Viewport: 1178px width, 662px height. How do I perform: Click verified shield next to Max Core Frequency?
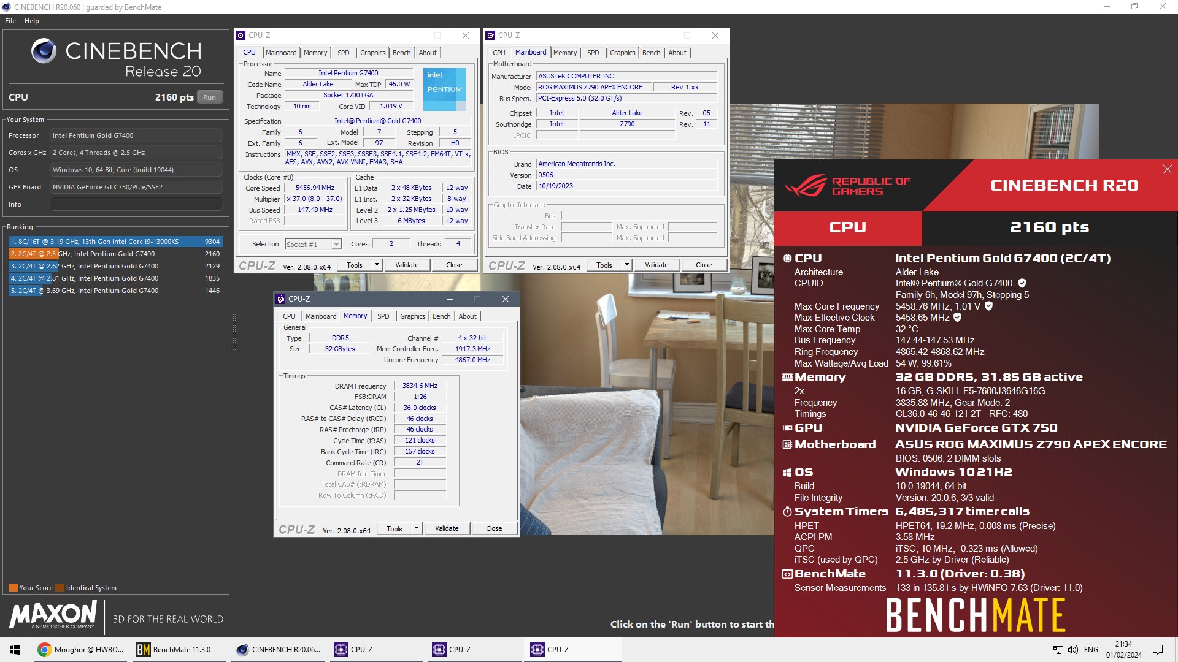[x=988, y=306]
